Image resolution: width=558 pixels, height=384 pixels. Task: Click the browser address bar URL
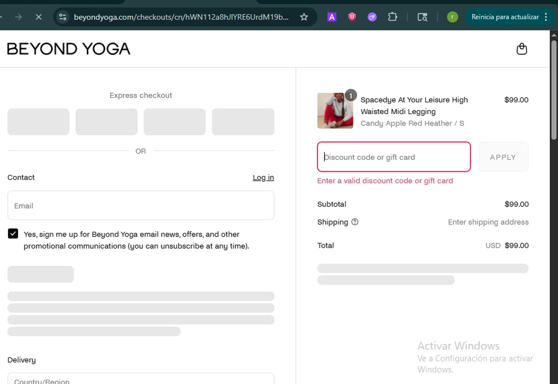(181, 17)
